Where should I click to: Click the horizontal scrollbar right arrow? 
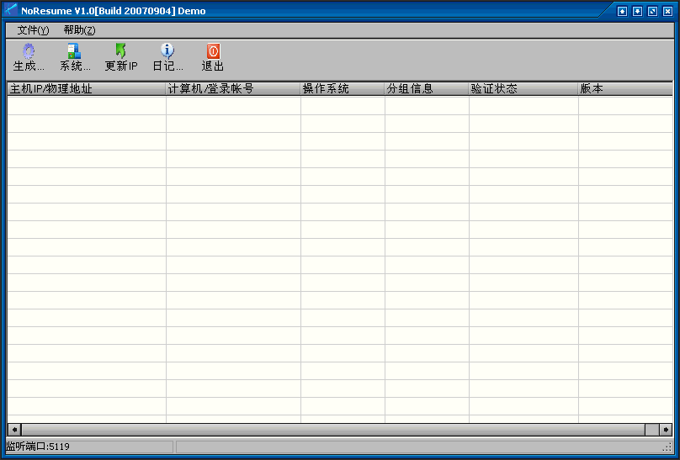click(666, 430)
